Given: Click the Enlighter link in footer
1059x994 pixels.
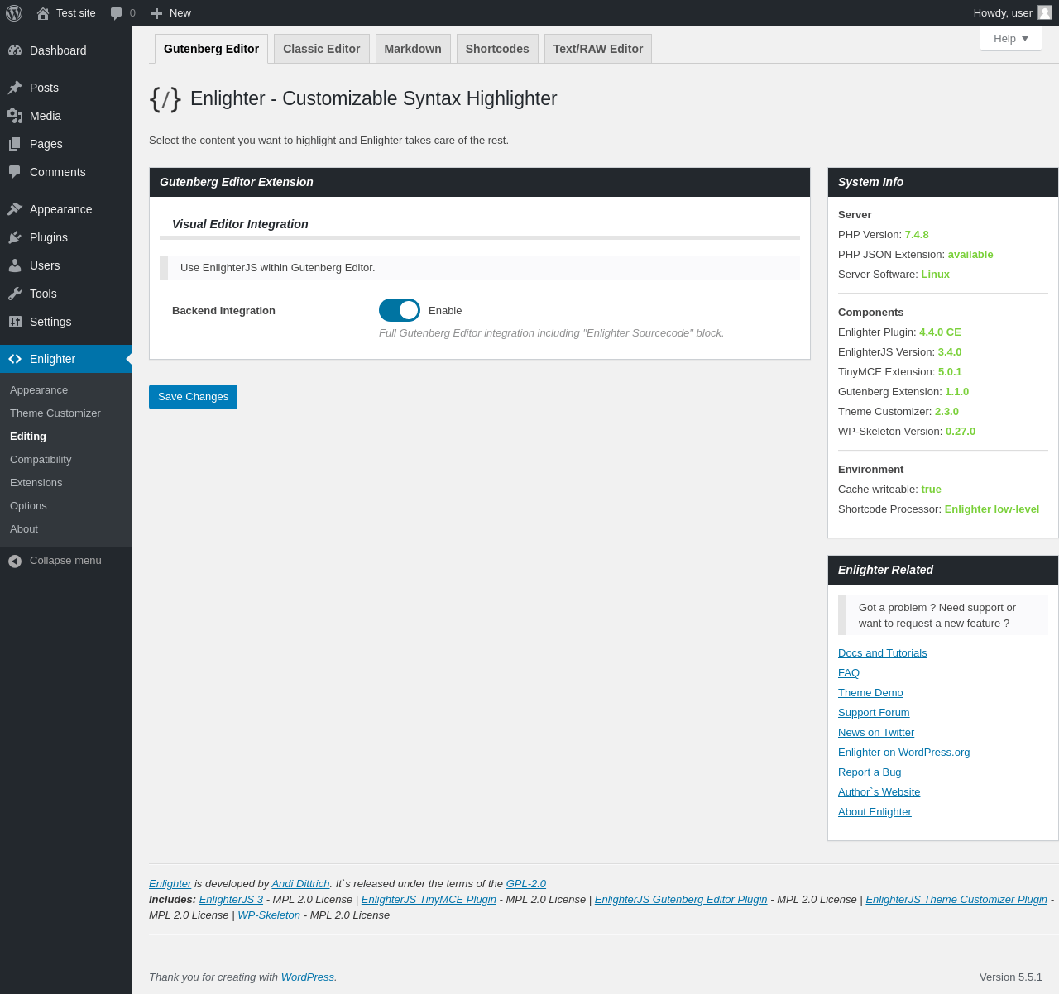Looking at the screenshot, I should tap(170, 884).
